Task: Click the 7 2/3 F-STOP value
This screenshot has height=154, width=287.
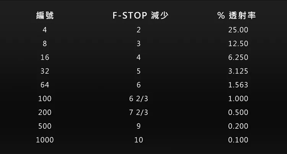Action: [x=139, y=113]
